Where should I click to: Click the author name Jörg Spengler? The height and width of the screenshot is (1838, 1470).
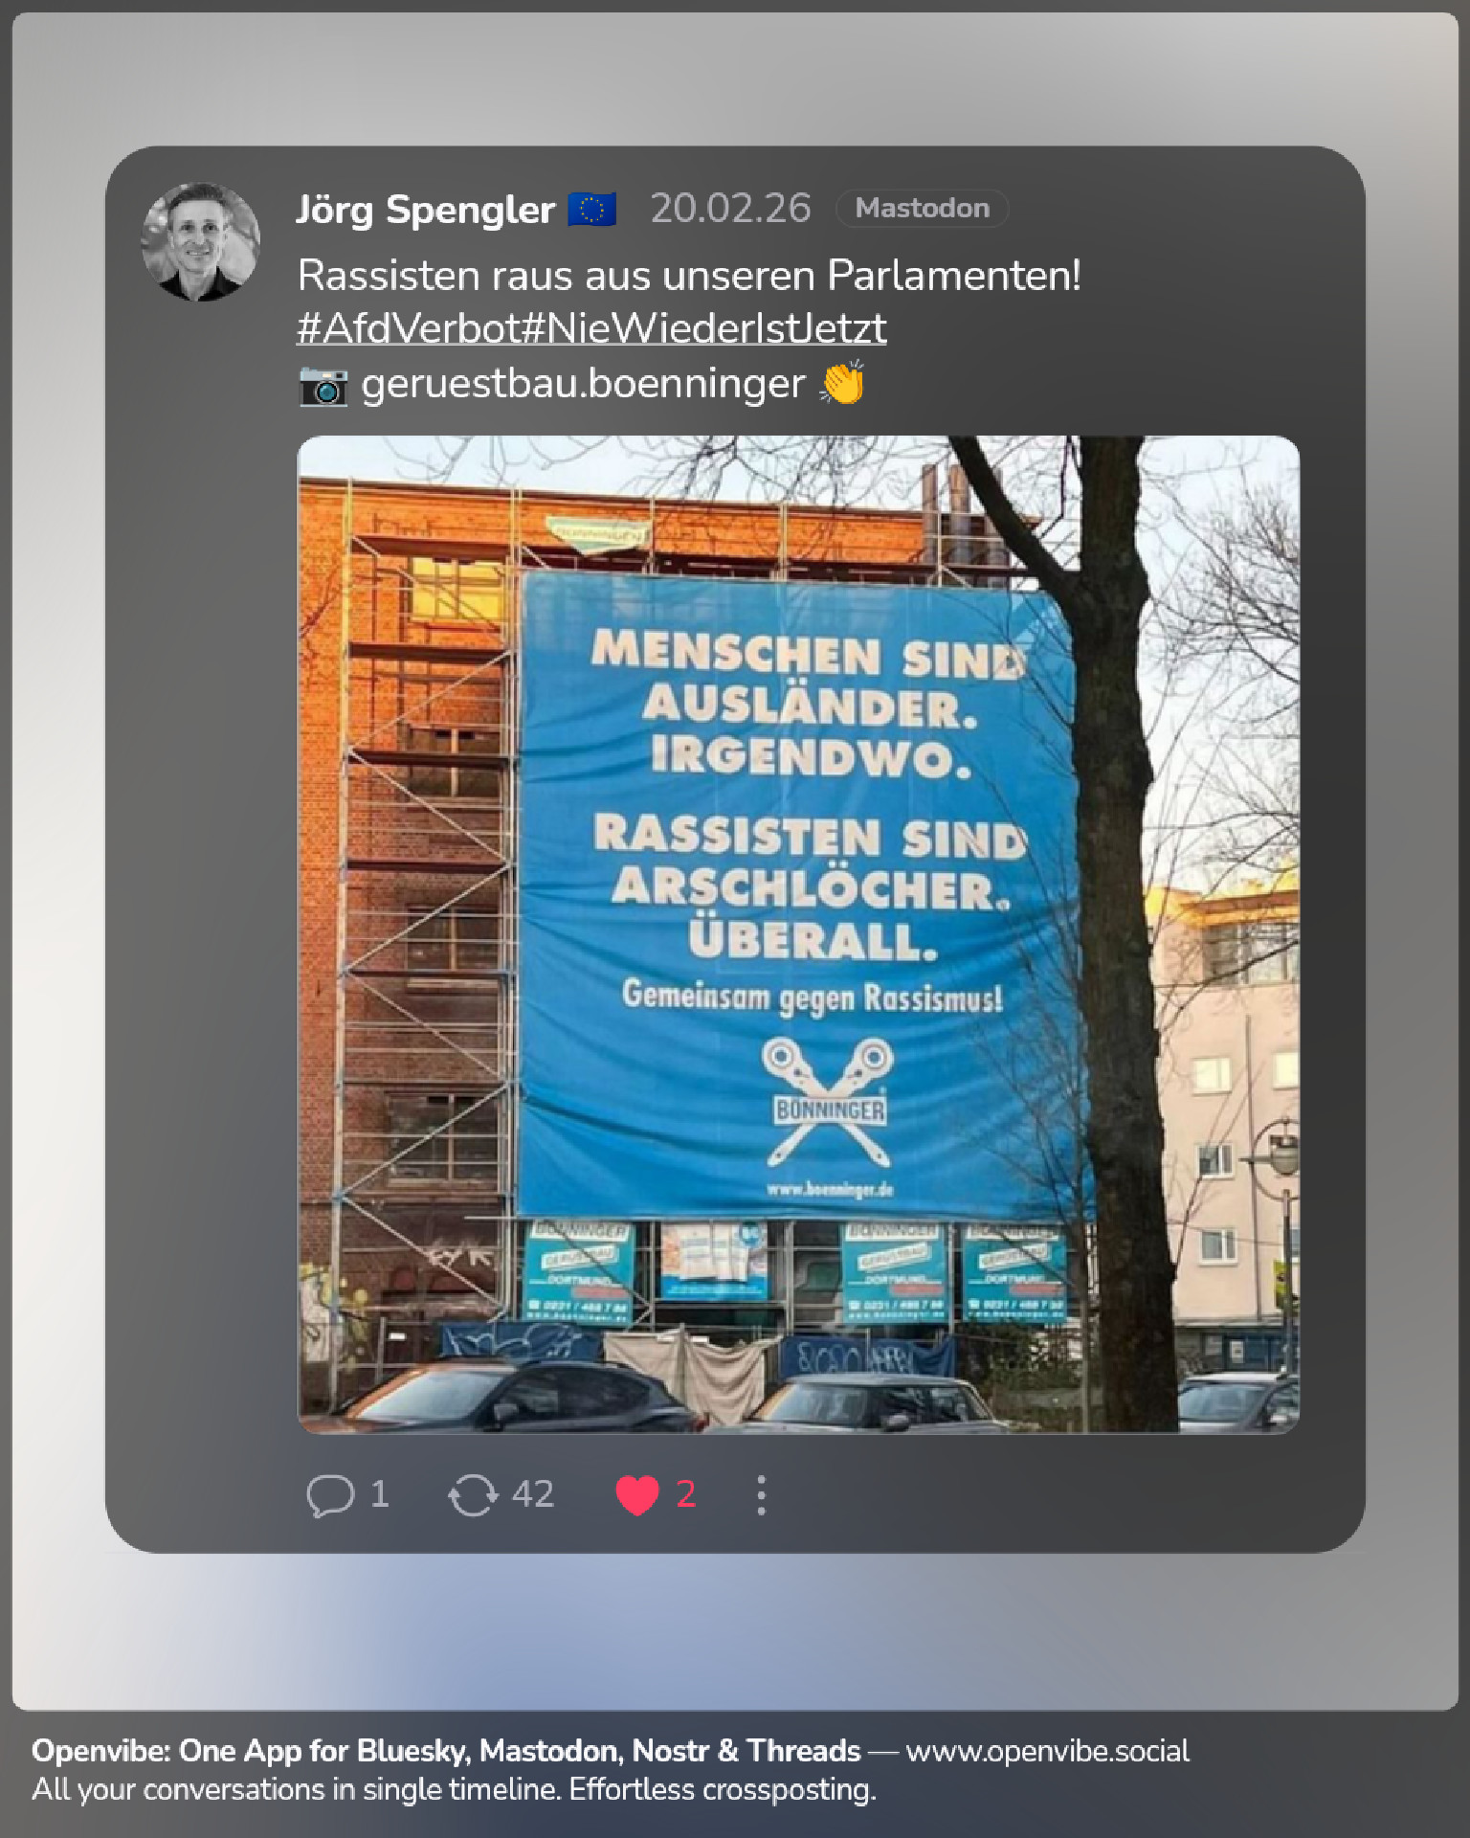pyautogui.click(x=425, y=209)
